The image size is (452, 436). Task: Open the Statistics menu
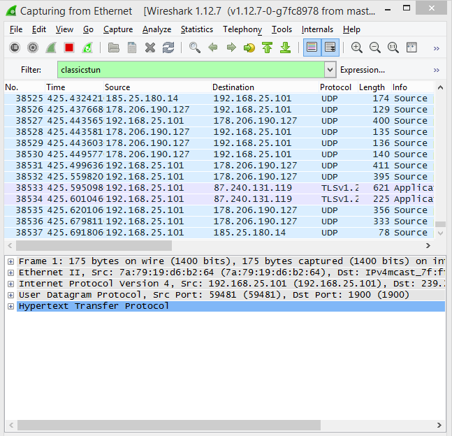coord(197,29)
